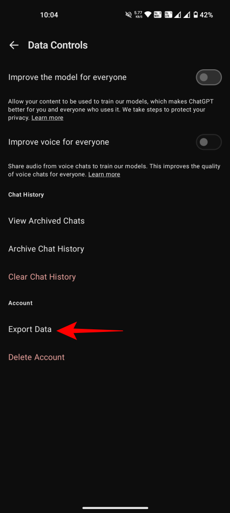Tap the home gesture bar at screen bottom
This screenshot has height=513, width=230.
115,508
